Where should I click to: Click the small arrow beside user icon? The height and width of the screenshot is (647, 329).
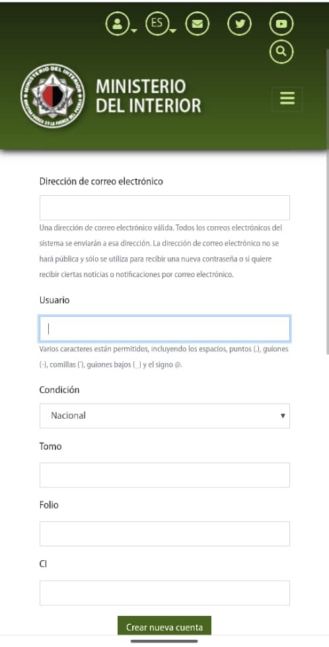(134, 31)
